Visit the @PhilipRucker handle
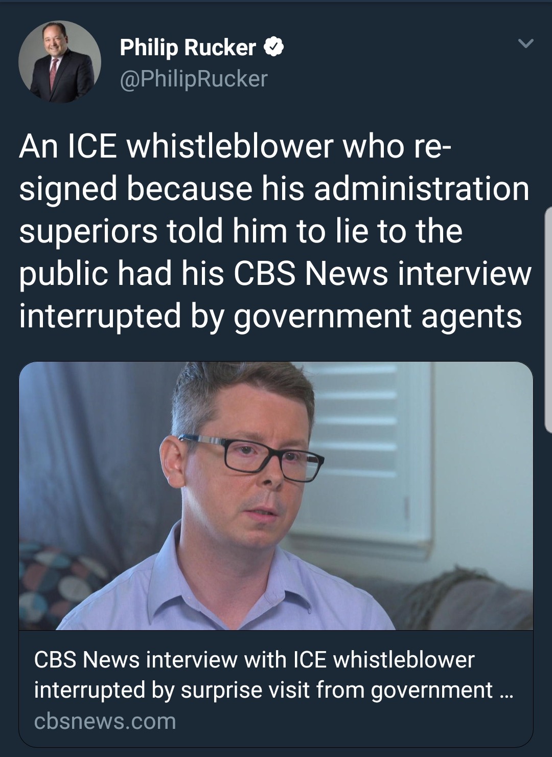The image size is (552, 757). click(194, 79)
